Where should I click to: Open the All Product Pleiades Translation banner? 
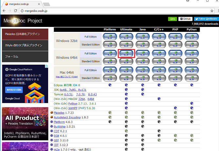(x=25, y=124)
